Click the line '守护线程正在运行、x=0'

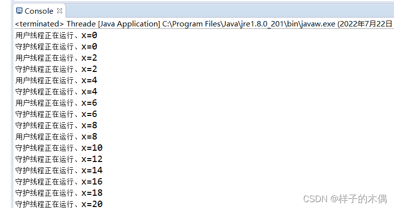point(56,46)
